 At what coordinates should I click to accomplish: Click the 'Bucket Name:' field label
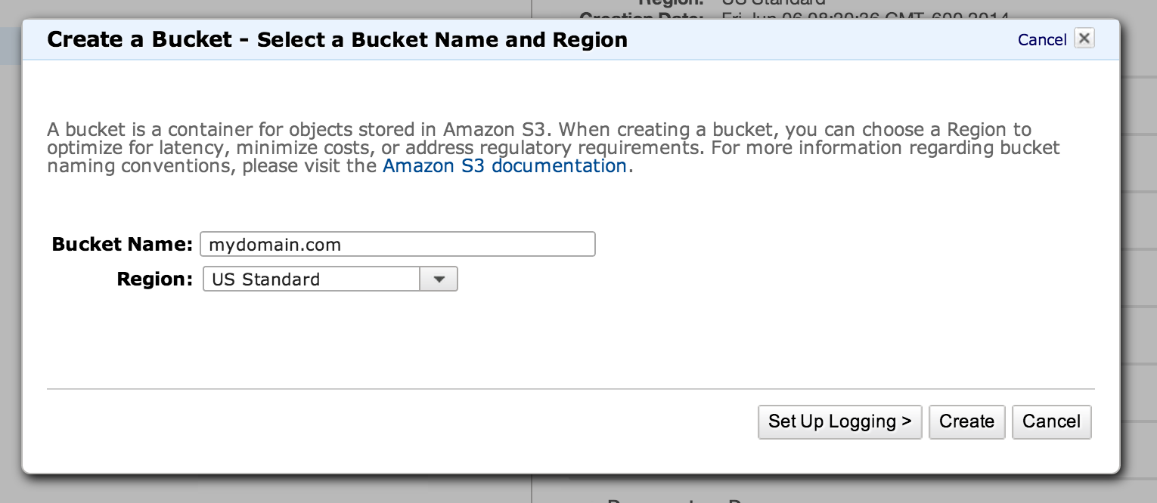click(123, 245)
